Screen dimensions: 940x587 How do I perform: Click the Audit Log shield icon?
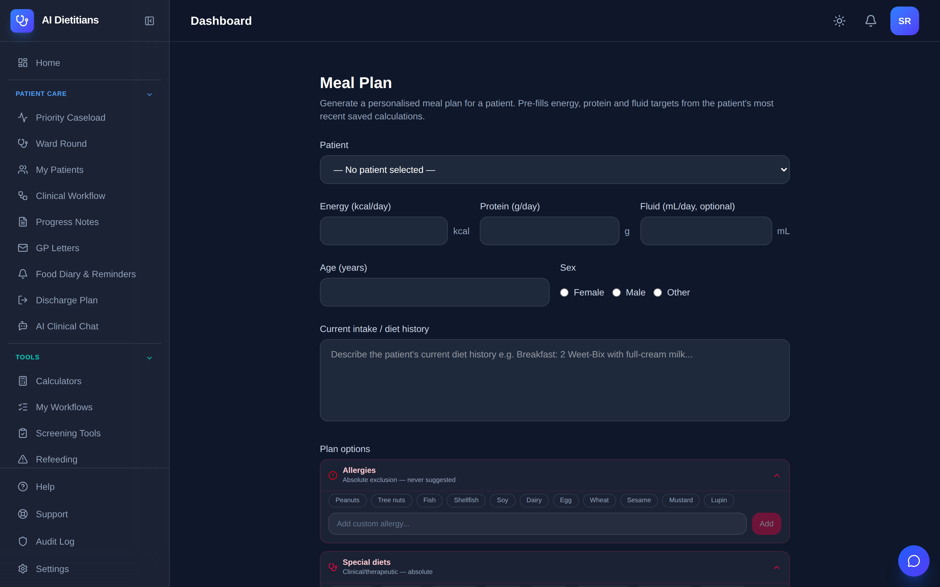coord(23,541)
